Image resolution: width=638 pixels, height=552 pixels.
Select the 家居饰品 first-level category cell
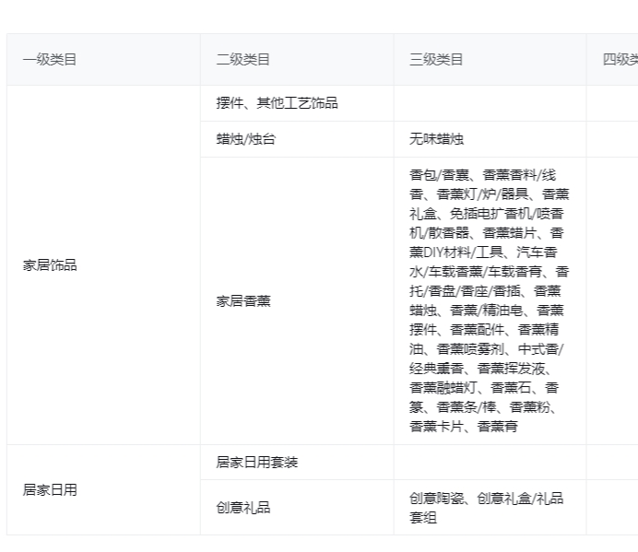click(50, 265)
